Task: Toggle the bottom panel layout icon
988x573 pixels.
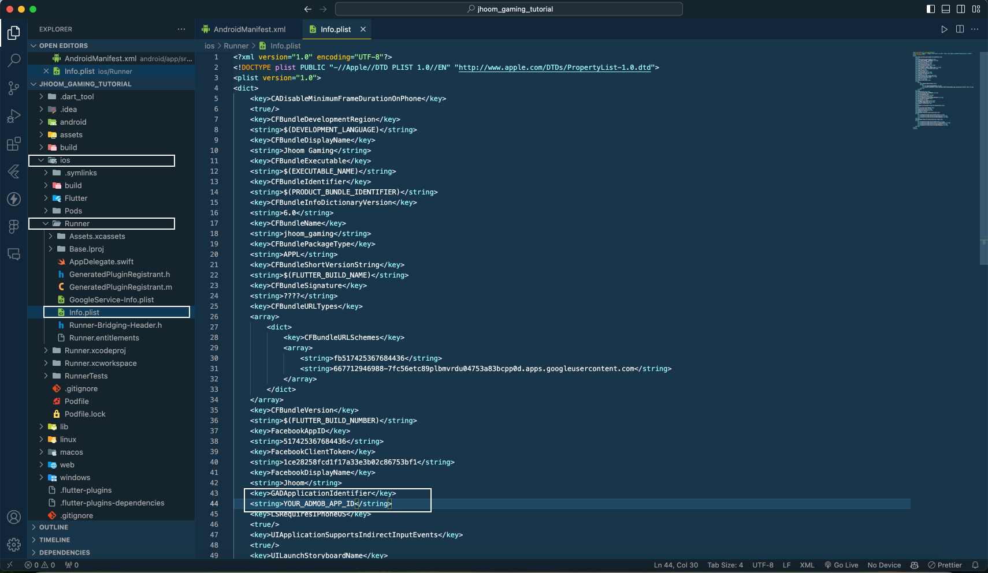Action: pyautogui.click(x=946, y=9)
